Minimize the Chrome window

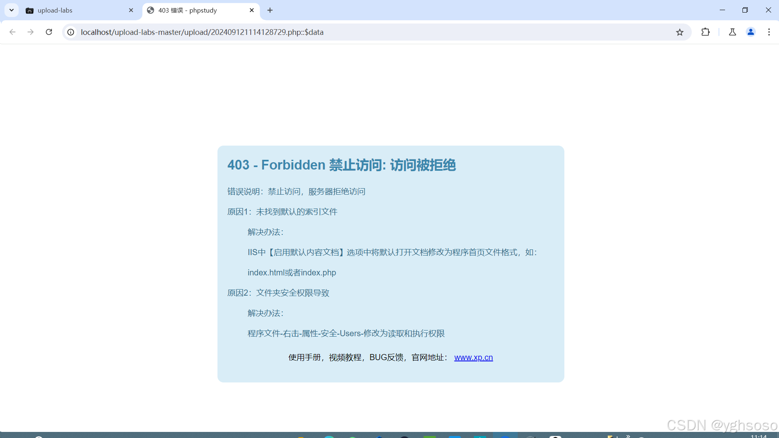[722, 10]
